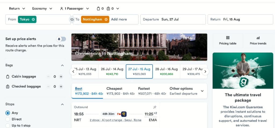The image size is (275, 128).
Task: Increase the Cabin baggage count
Action: click(61, 77)
